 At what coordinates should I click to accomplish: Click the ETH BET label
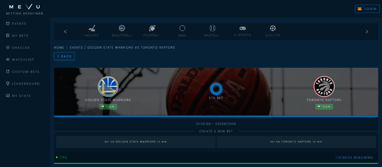pos(216,98)
